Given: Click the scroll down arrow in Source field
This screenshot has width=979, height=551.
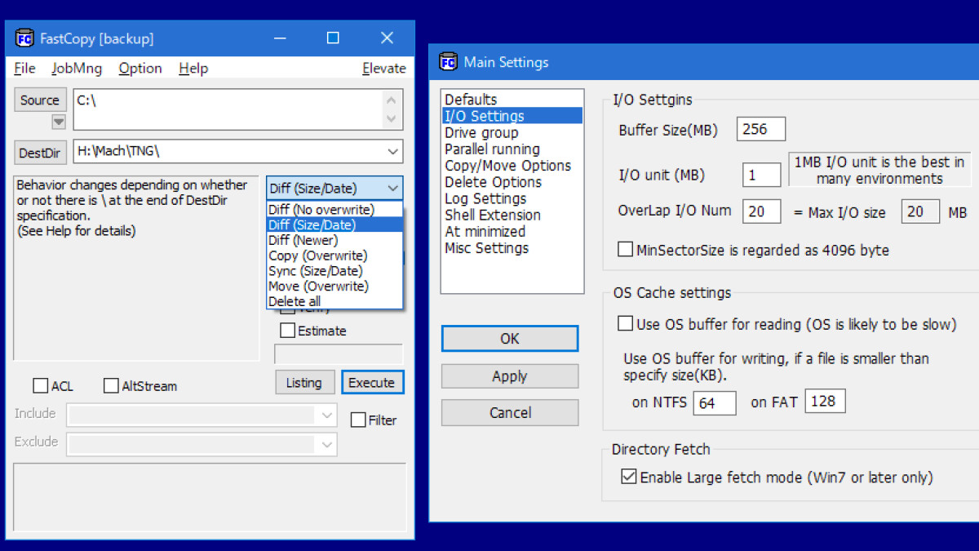Looking at the screenshot, I should (x=392, y=119).
